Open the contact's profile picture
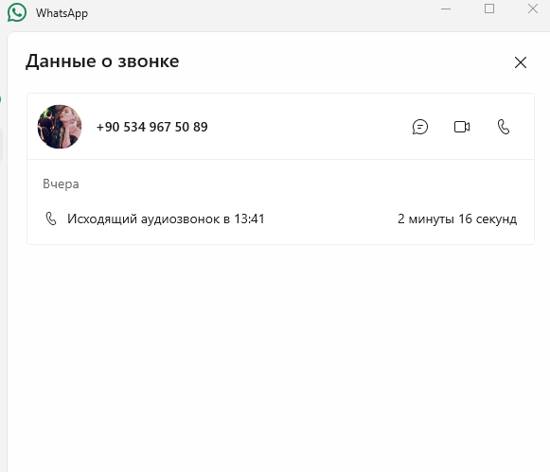Image resolution: width=550 pixels, height=472 pixels. 60,127
